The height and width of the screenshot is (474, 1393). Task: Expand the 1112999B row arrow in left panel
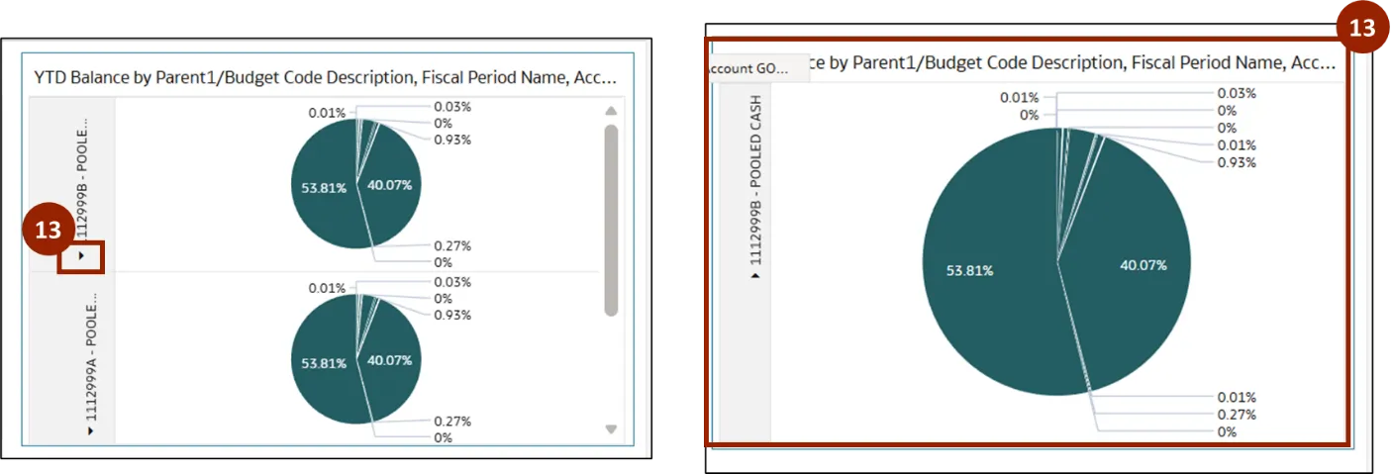pos(82,257)
